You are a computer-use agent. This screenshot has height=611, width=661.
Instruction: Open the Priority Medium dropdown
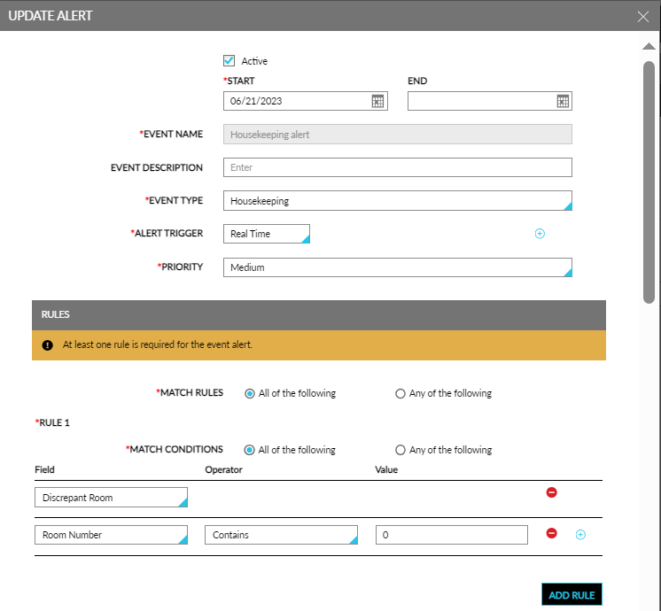point(398,267)
